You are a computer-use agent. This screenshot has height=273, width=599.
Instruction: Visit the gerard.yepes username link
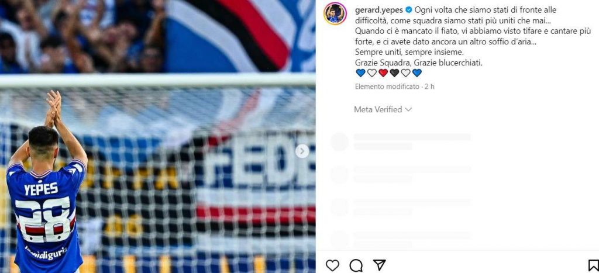[378, 10]
